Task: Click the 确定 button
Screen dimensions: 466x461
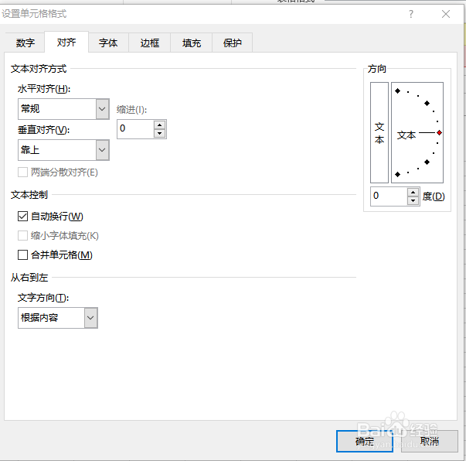Action: 365,442
